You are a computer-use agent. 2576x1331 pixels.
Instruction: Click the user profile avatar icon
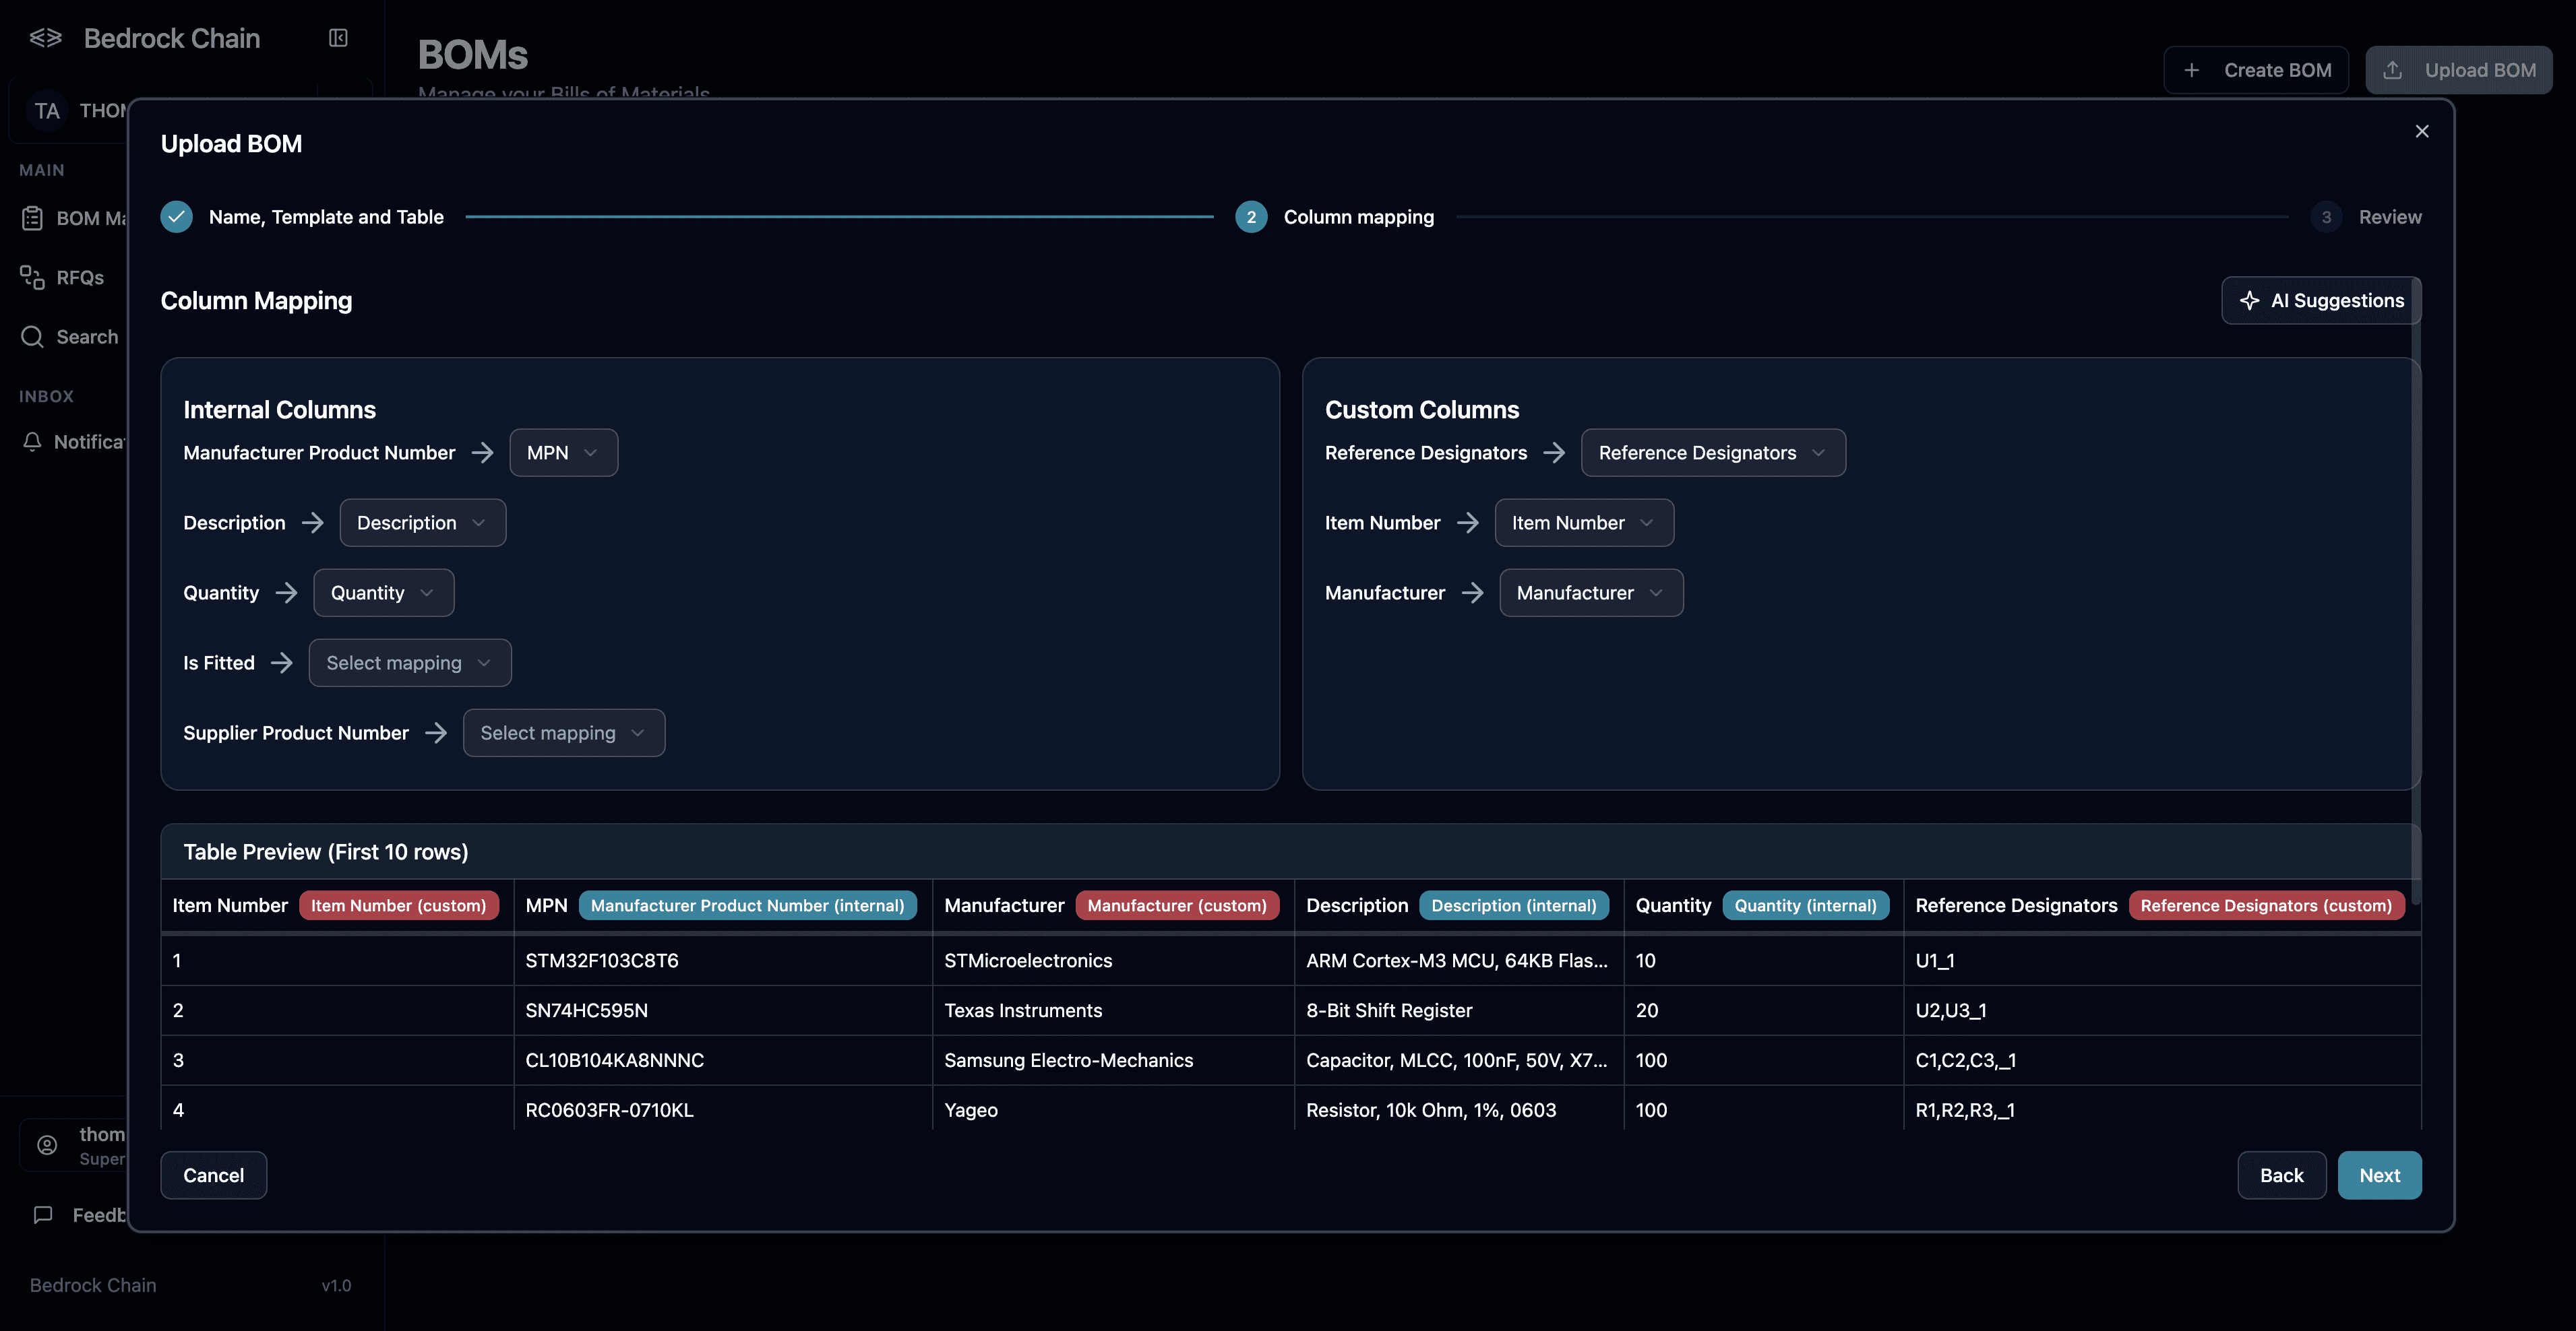47,1145
